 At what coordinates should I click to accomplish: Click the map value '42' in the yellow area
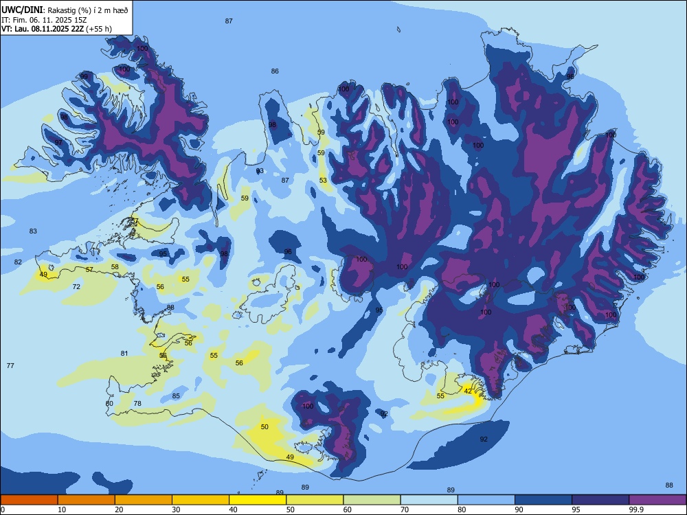coord(468,391)
